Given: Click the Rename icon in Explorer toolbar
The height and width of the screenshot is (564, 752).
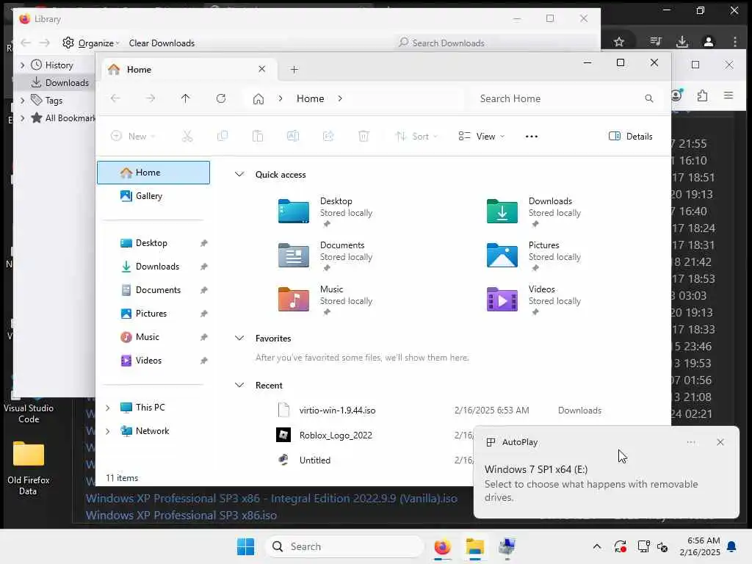Looking at the screenshot, I should tap(293, 136).
